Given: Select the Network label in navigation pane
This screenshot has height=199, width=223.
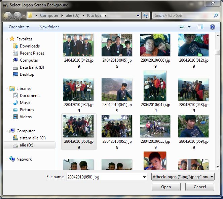Looking at the screenshot, I should tap(24, 159).
